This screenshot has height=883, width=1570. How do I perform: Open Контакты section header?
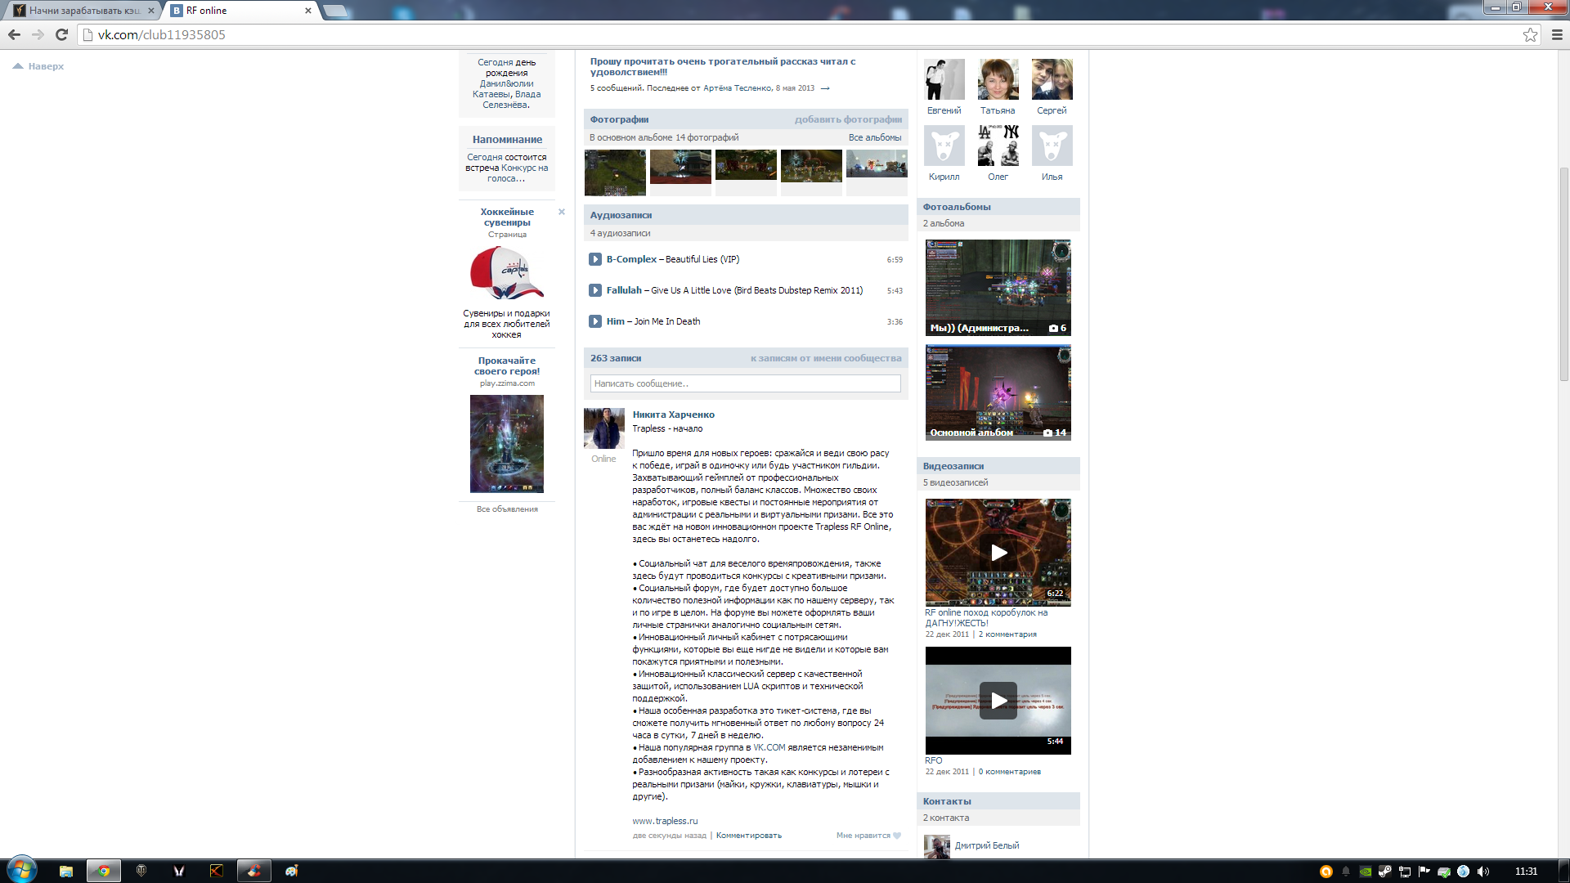[x=947, y=801]
